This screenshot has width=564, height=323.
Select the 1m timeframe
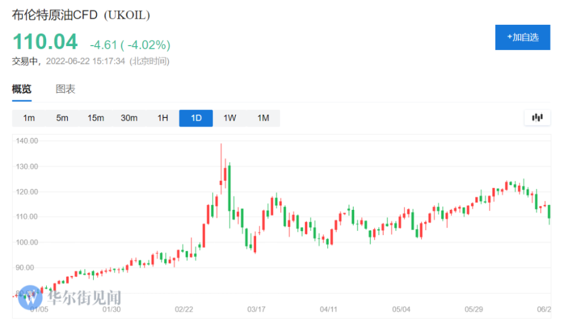29,118
